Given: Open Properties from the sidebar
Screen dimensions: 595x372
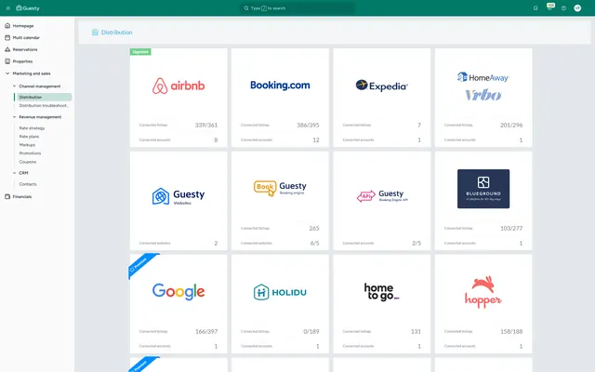Looking at the screenshot, I should click(x=22, y=61).
